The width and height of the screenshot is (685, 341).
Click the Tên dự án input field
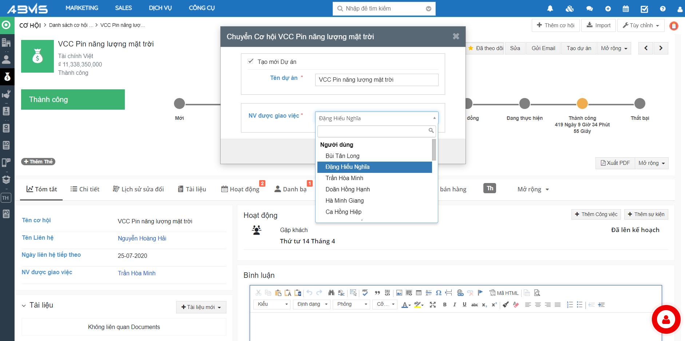click(x=376, y=80)
